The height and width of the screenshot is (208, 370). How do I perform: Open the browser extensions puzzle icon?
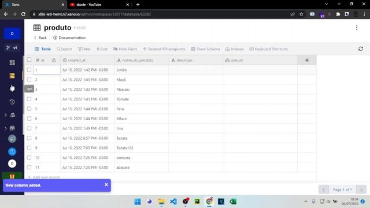click(338, 14)
